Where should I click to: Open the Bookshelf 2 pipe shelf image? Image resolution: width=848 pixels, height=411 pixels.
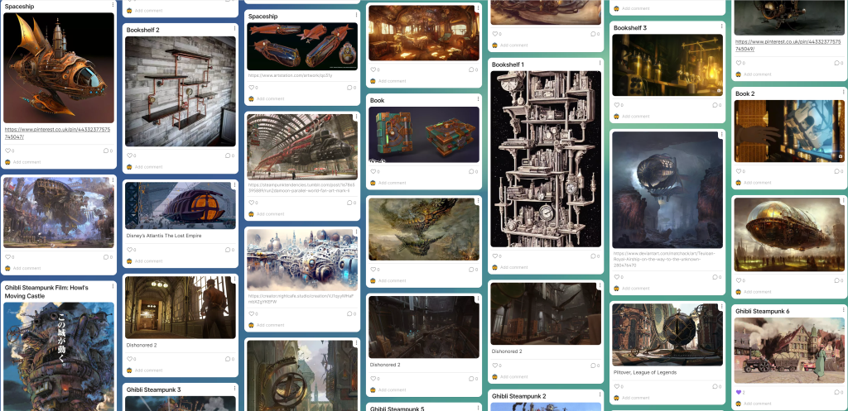(181, 91)
